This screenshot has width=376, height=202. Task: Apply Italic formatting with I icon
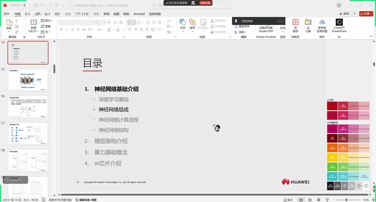click(x=67, y=29)
